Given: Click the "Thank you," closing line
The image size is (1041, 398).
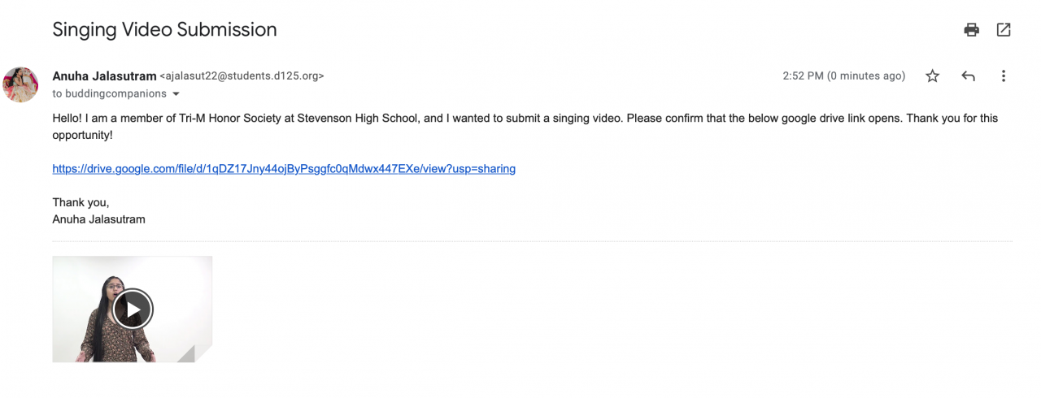Looking at the screenshot, I should click(x=81, y=203).
